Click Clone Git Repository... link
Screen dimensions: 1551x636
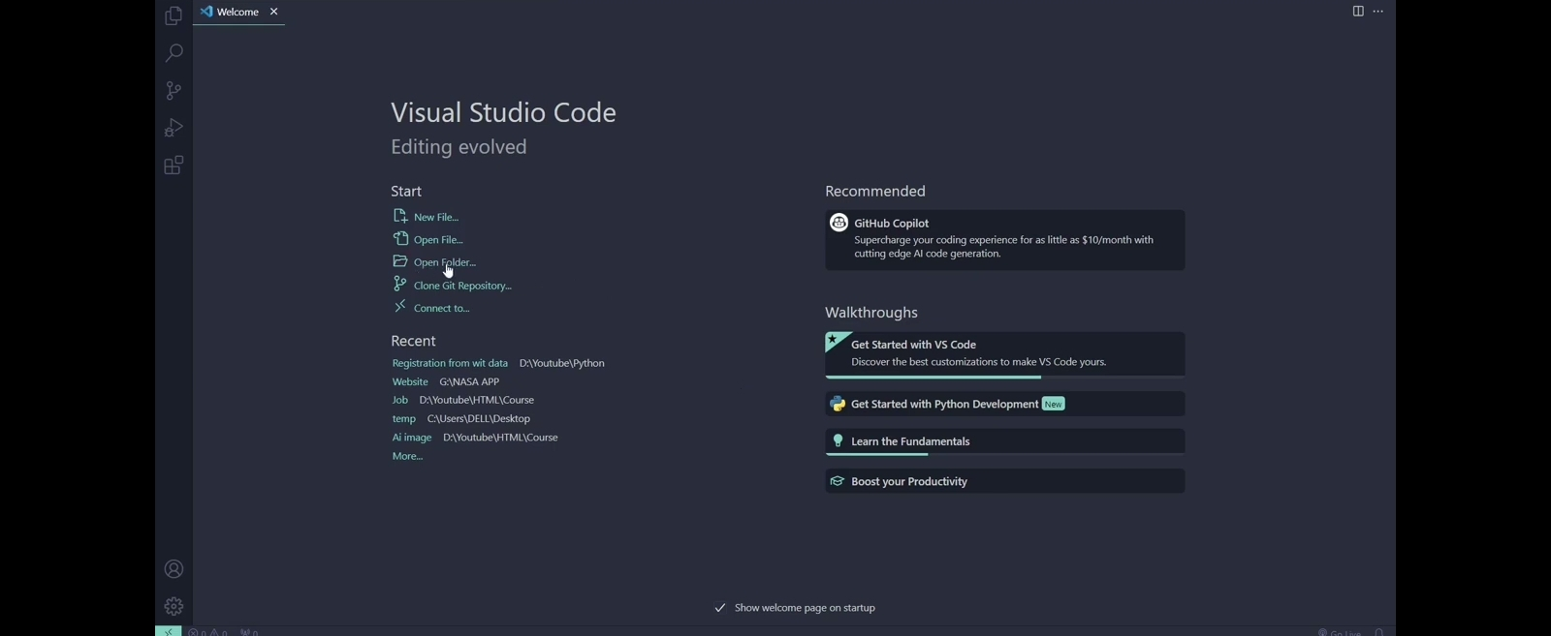coord(462,286)
